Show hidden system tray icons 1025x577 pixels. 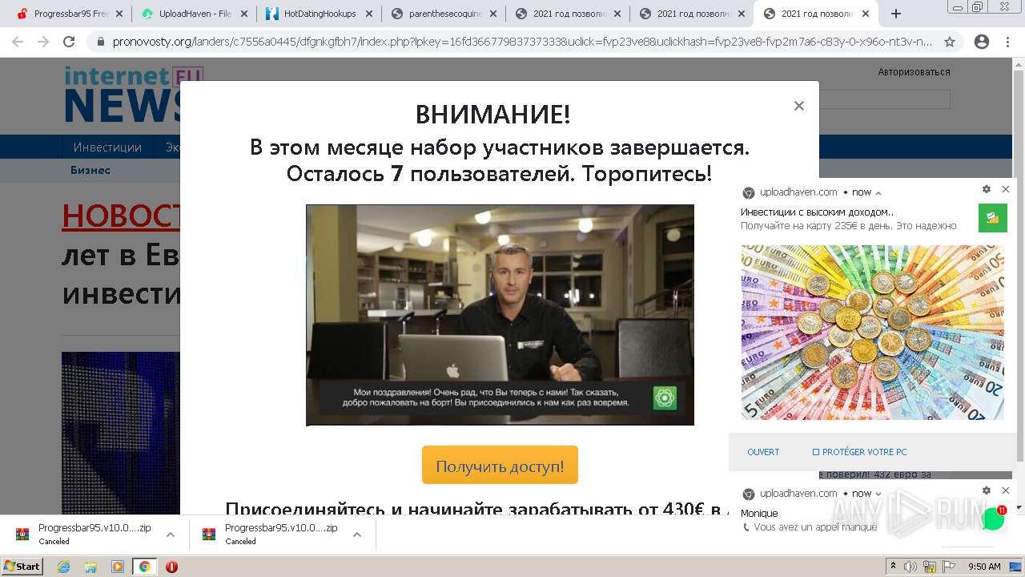point(893,567)
